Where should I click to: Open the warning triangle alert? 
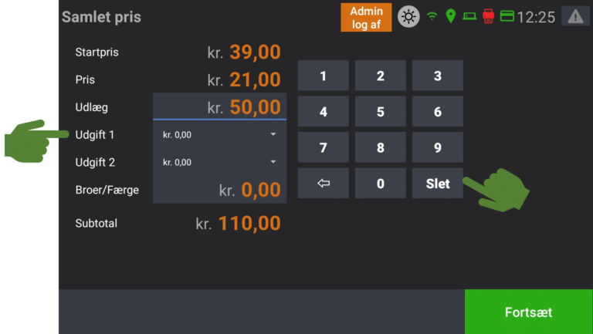pos(575,16)
